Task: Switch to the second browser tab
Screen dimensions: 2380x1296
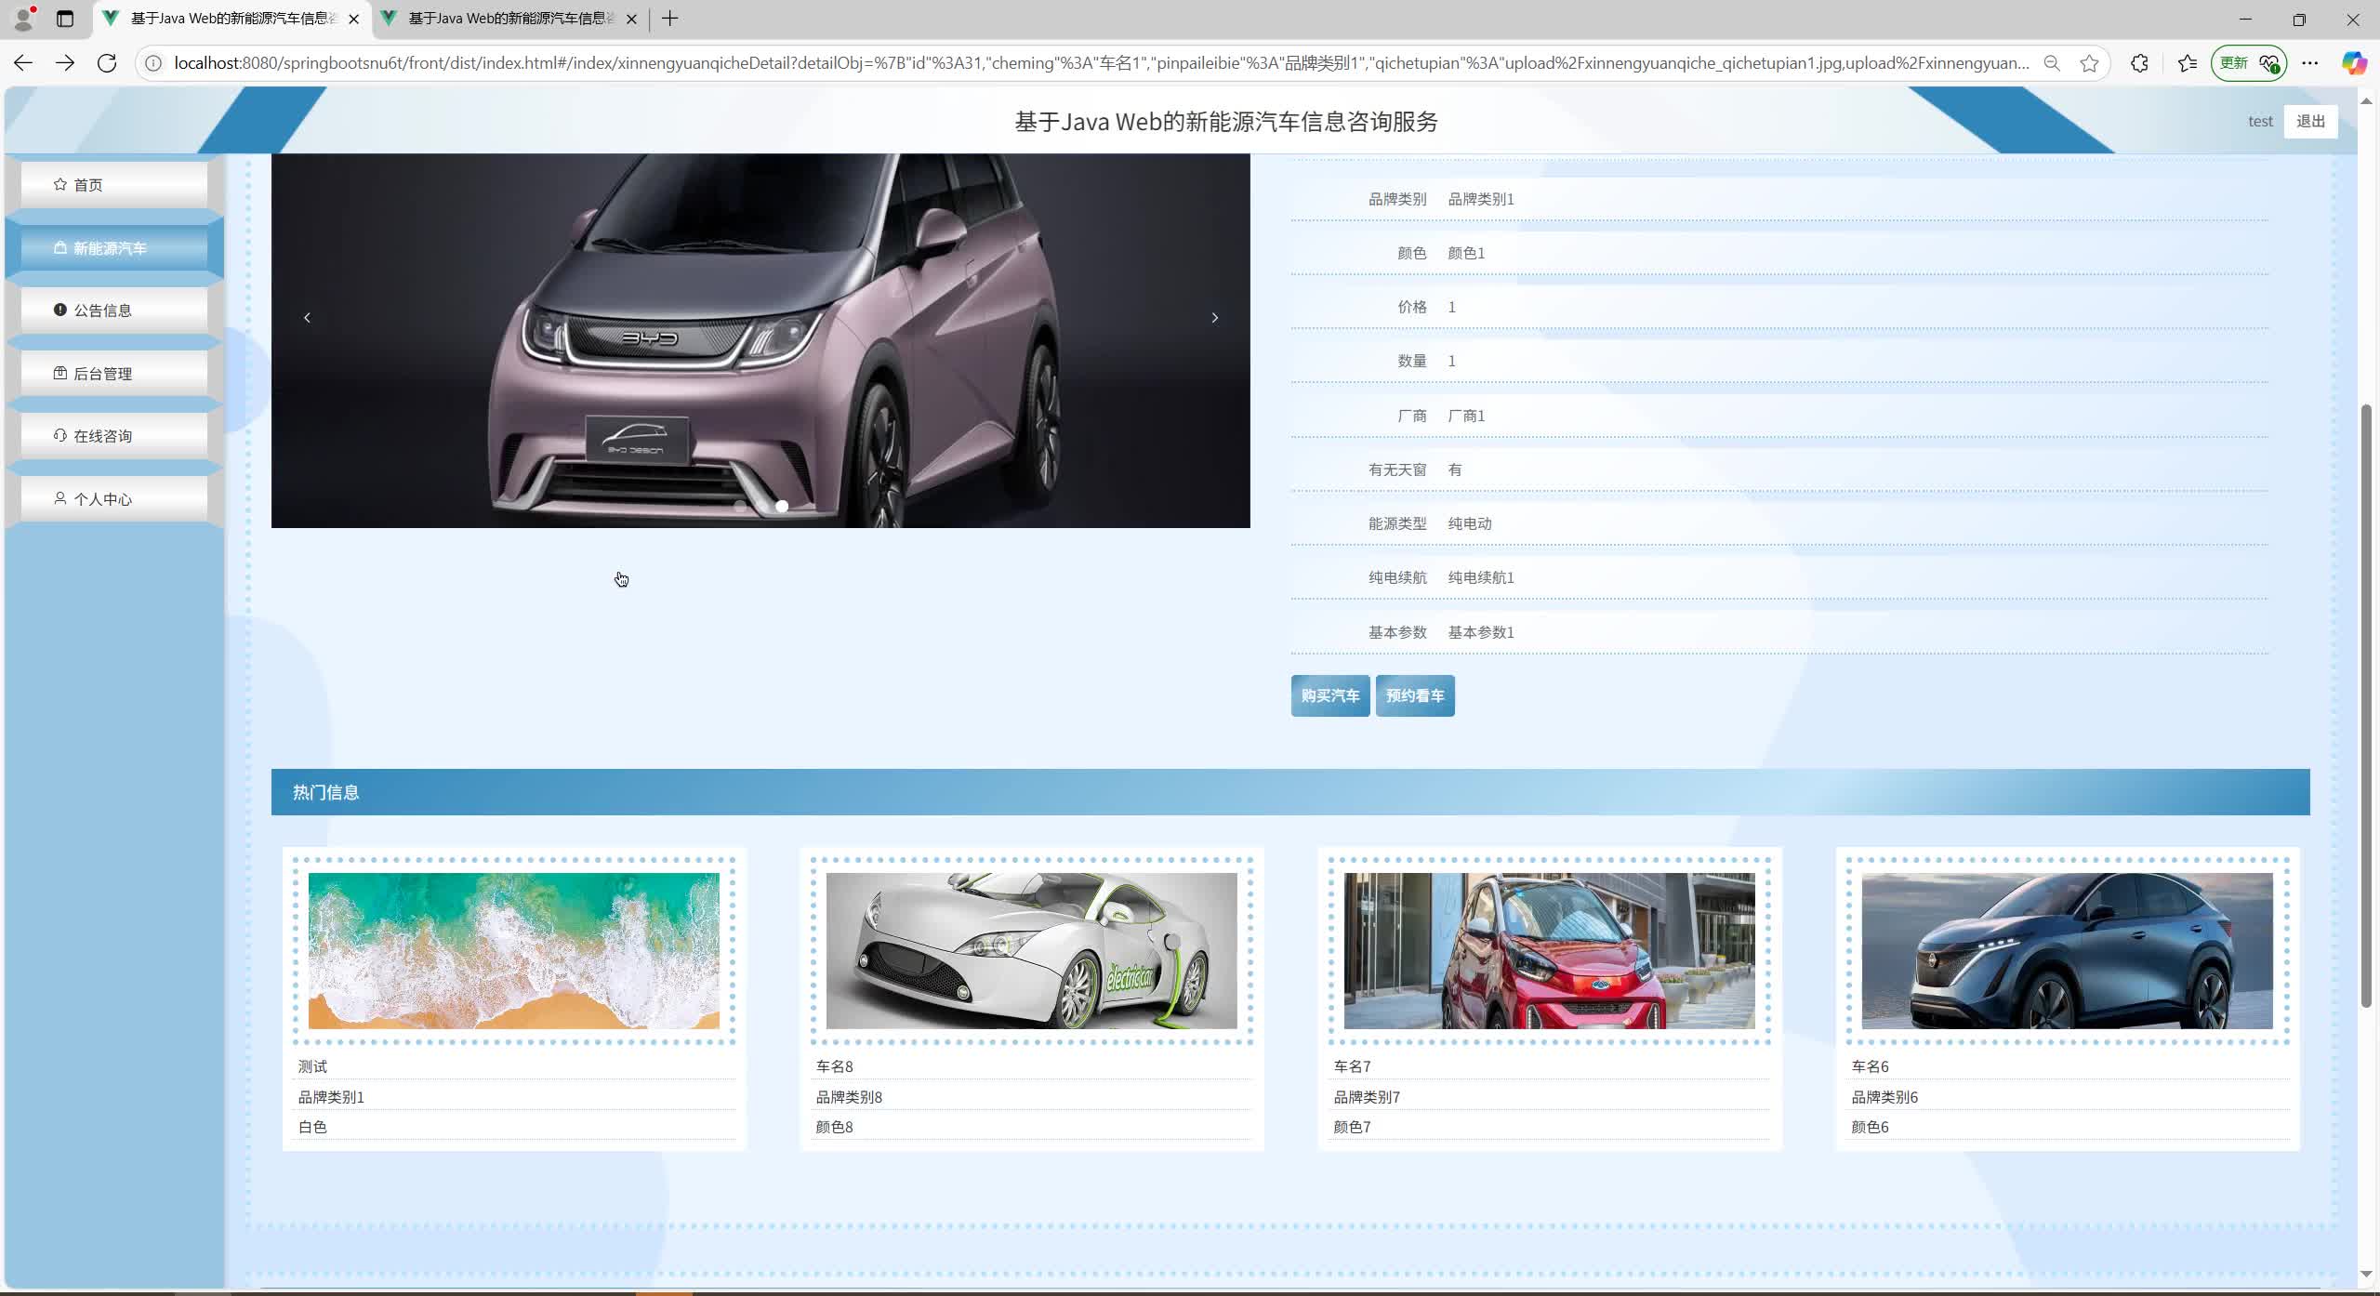Action: 496,19
